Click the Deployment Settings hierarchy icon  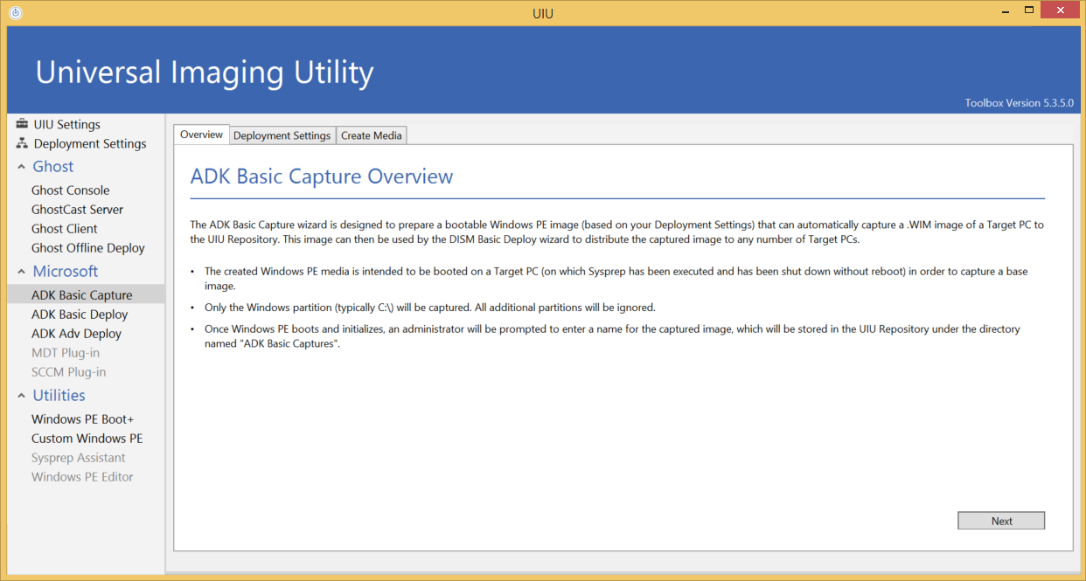click(22, 143)
